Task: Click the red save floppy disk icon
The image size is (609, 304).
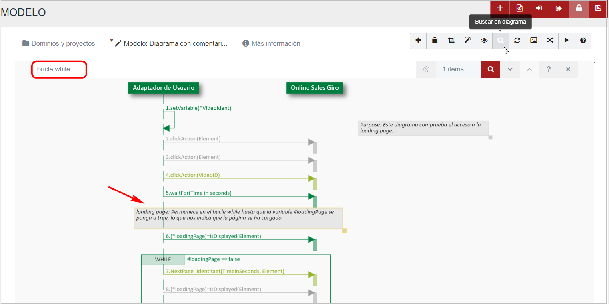Action: coord(598,8)
